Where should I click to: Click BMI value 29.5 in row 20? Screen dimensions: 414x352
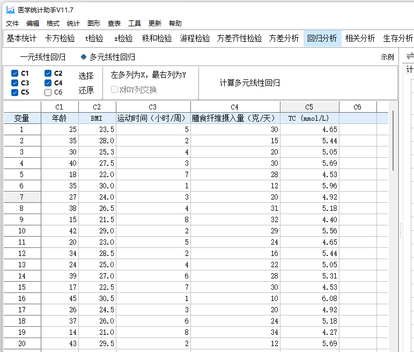pyautogui.click(x=97, y=343)
